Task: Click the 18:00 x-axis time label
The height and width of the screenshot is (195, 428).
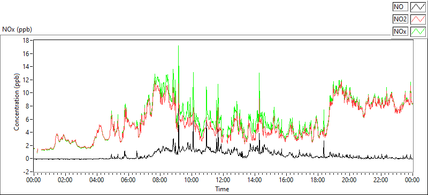Action: point(318,180)
